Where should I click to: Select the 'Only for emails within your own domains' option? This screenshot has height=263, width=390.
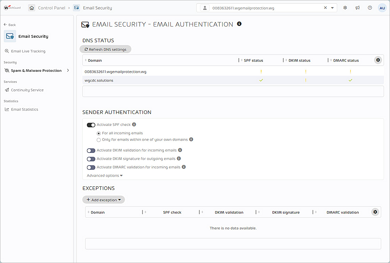pyautogui.click(x=99, y=140)
